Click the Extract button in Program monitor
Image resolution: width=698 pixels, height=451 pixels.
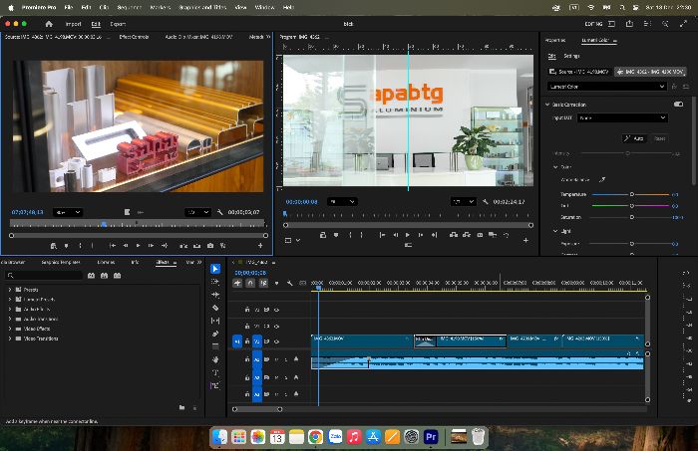tap(466, 235)
